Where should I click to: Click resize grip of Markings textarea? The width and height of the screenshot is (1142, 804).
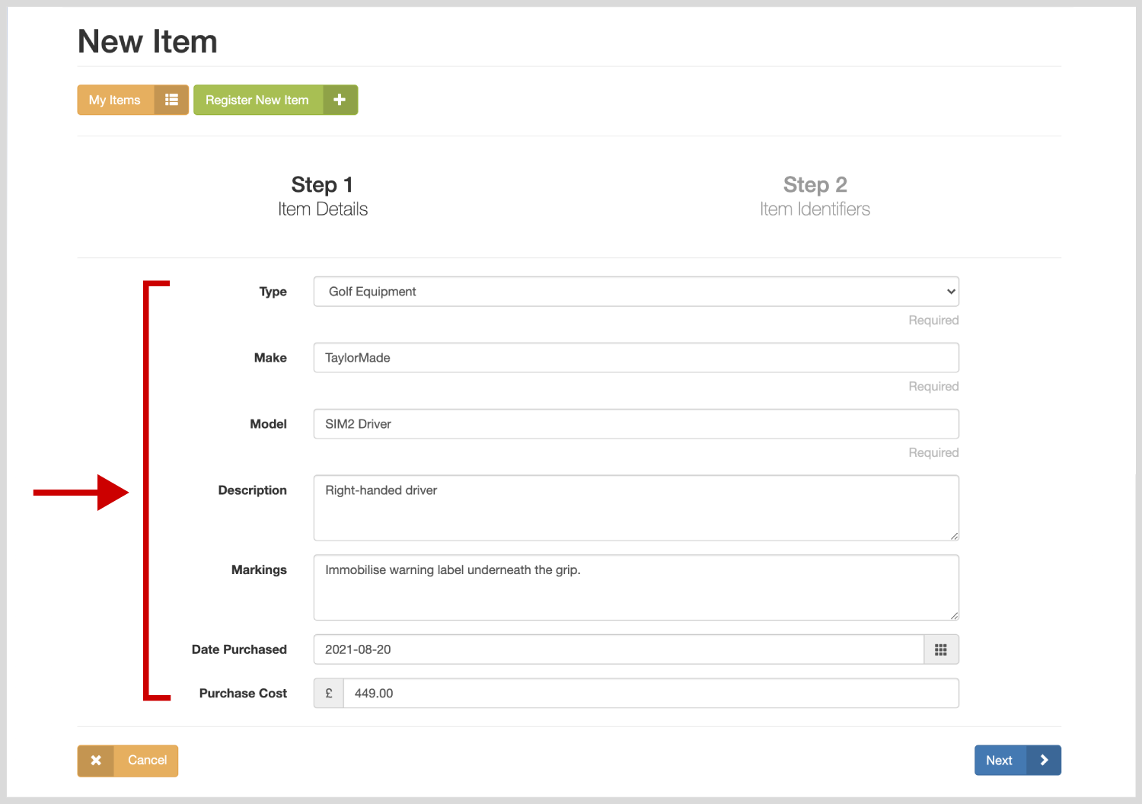coord(954,615)
